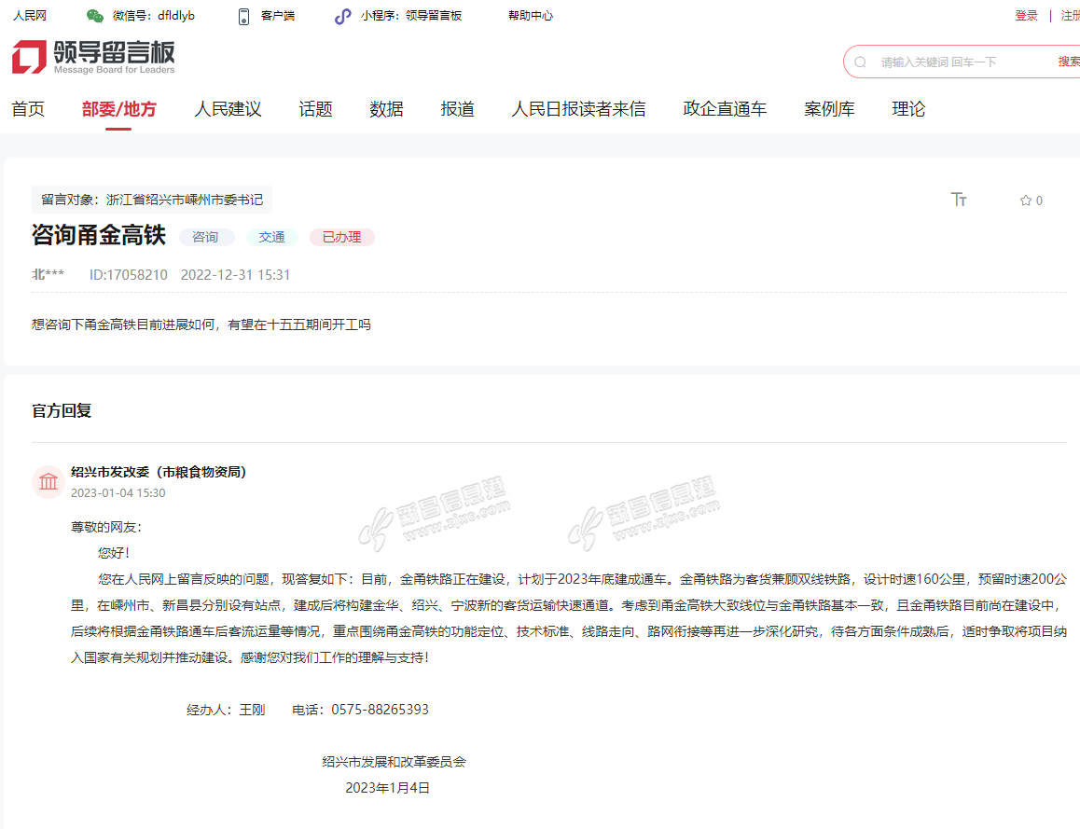Click the font size Tт icon

click(959, 200)
